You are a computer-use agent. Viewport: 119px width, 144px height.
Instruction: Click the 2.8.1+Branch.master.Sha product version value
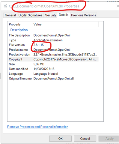[65, 55]
